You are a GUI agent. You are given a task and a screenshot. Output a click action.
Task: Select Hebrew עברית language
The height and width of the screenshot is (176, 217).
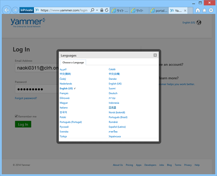point(112,98)
